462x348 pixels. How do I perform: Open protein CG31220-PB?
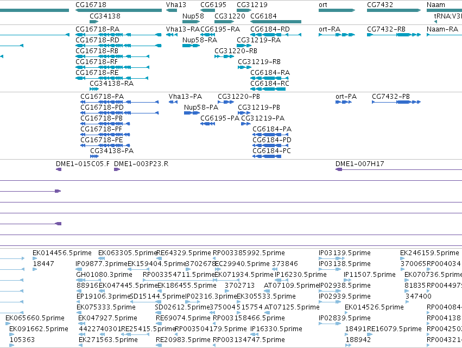point(239,97)
